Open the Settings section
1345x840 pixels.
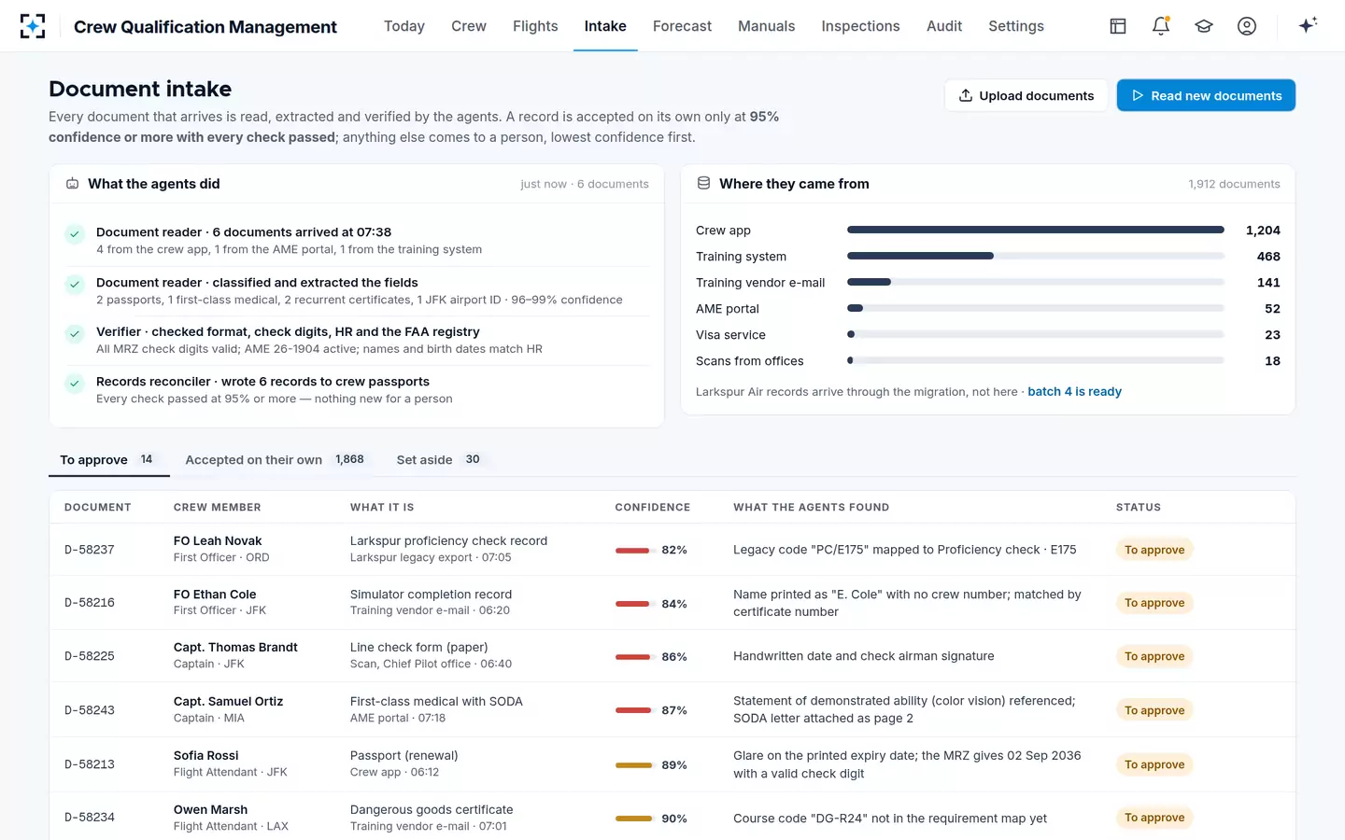(1016, 26)
